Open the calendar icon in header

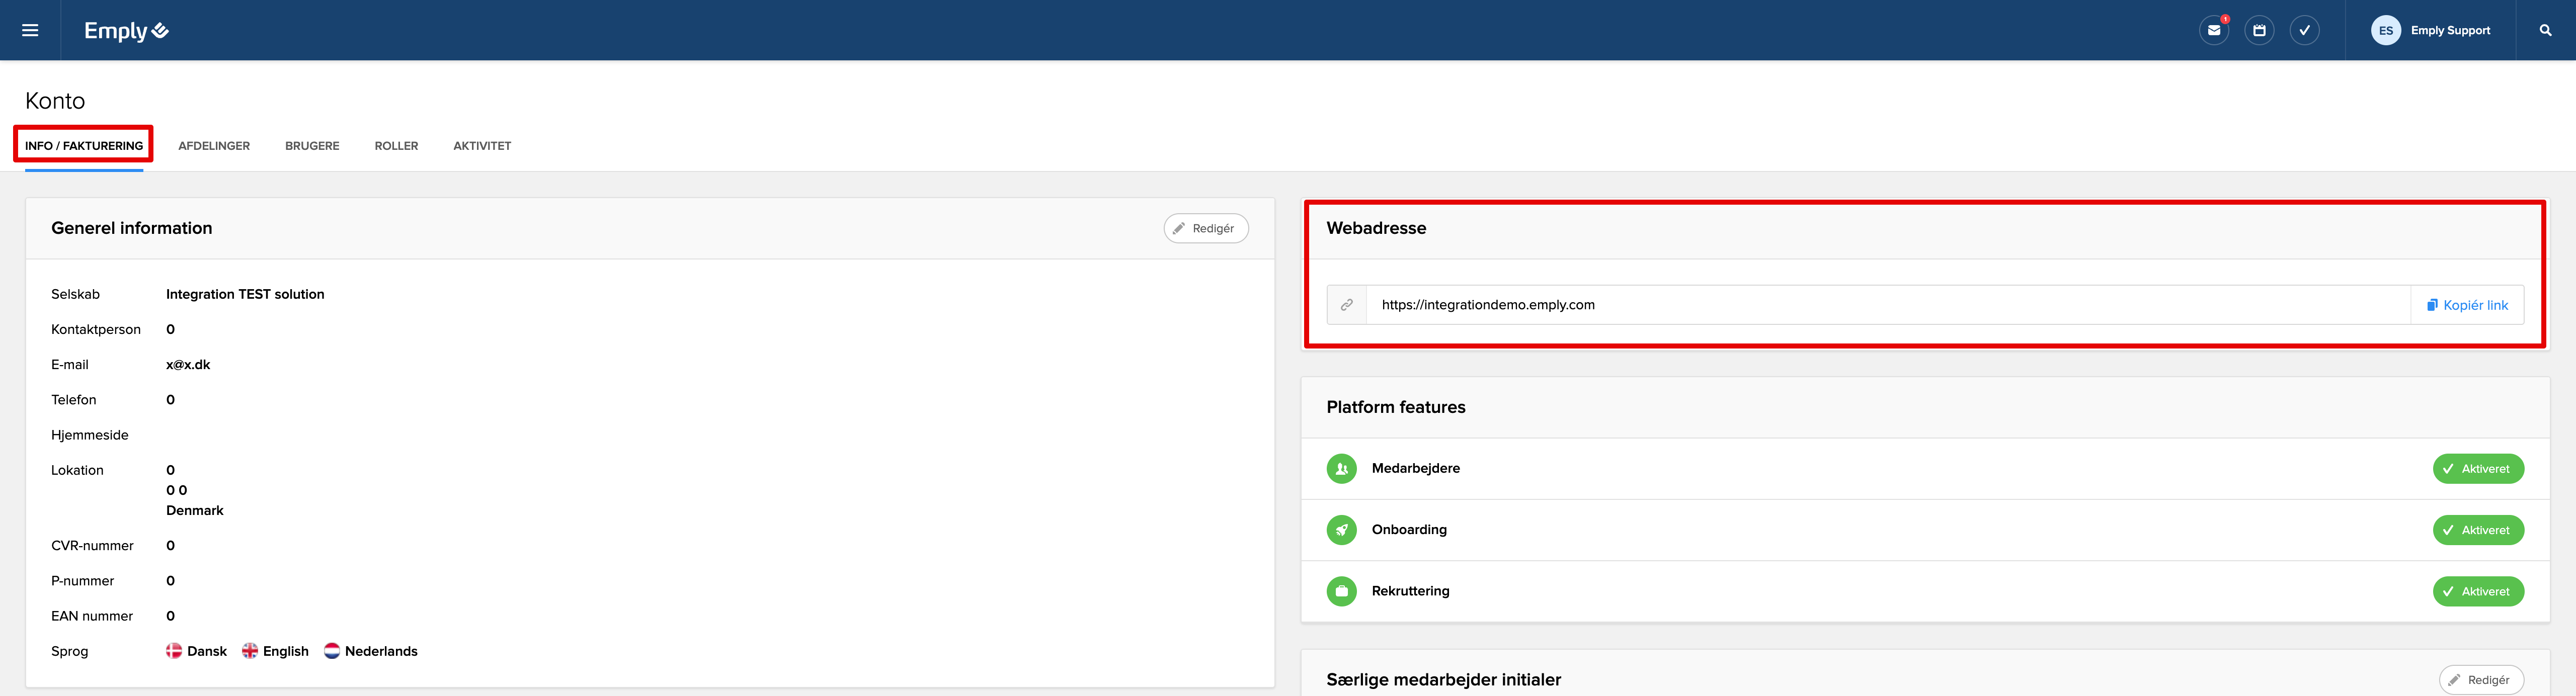point(2259,30)
